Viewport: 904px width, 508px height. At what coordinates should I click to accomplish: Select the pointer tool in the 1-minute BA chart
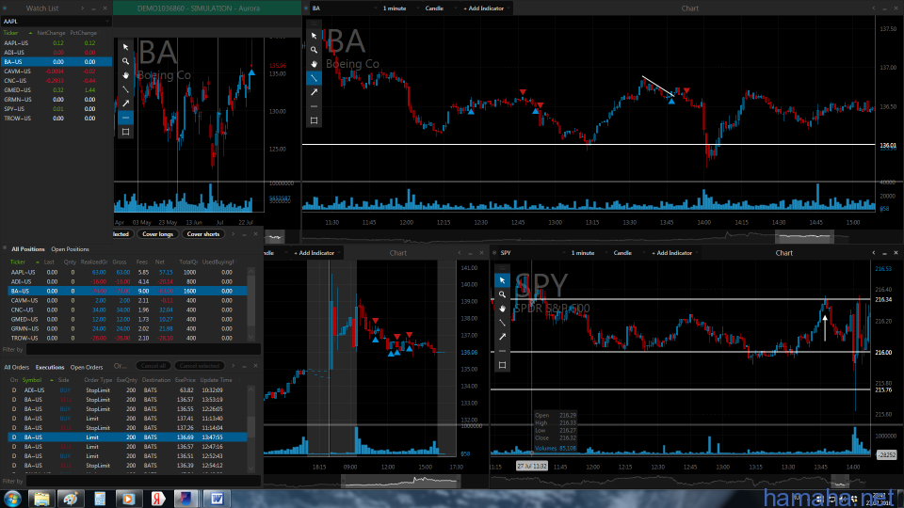(314, 36)
